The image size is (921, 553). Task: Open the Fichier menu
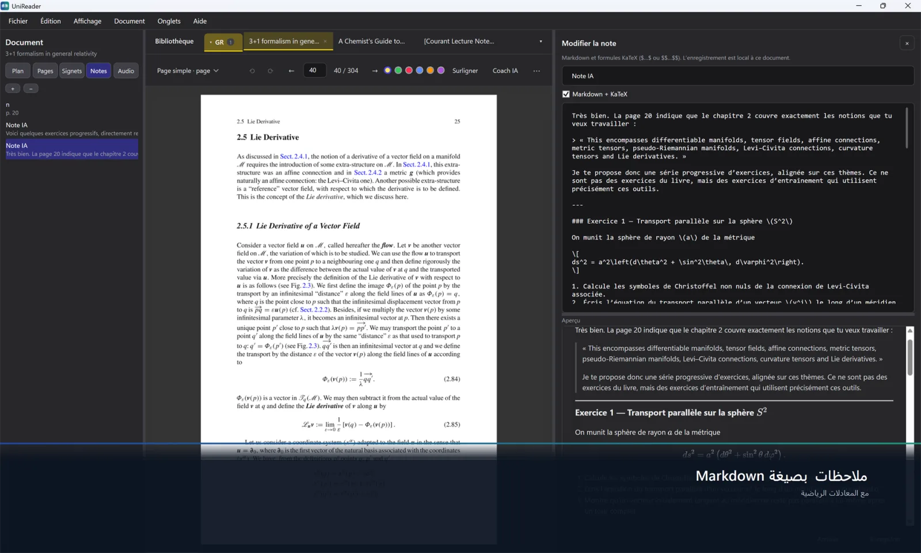click(18, 21)
